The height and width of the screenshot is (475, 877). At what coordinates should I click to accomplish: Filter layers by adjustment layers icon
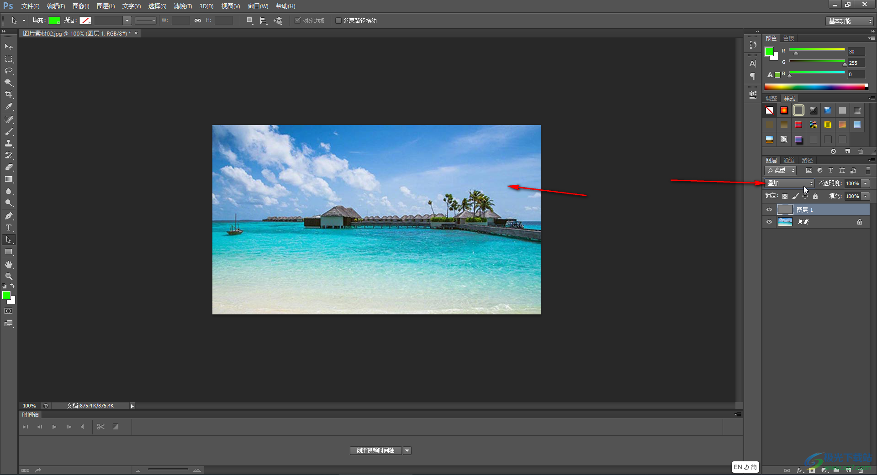pyautogui.click(x=820, y=170)
